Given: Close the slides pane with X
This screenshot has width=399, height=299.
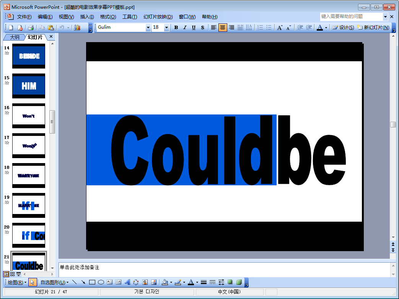Looking at the screenshot, I should click(x=51, y=37).
